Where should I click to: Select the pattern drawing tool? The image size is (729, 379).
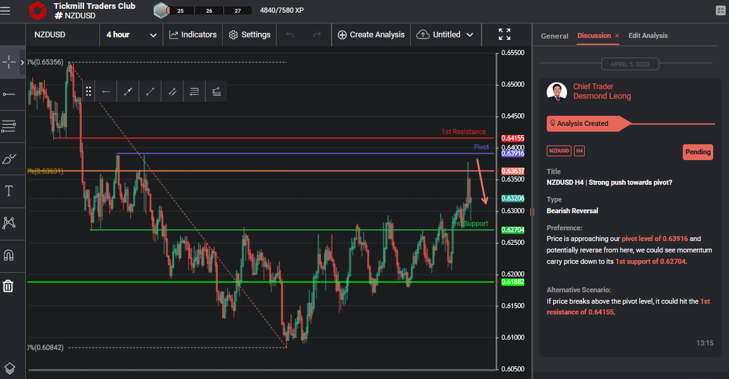pos(9,223)
